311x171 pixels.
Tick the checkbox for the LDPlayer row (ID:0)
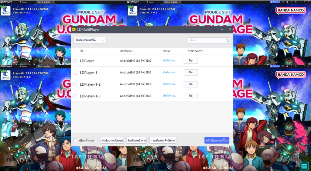coord(75,61)
